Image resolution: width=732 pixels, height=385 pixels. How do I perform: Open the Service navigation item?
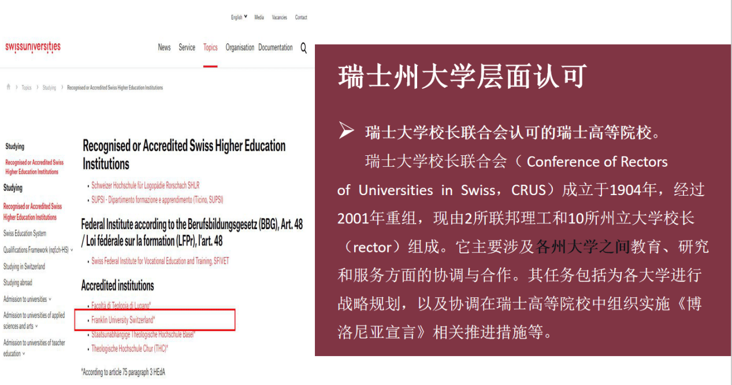click(187, 48)
